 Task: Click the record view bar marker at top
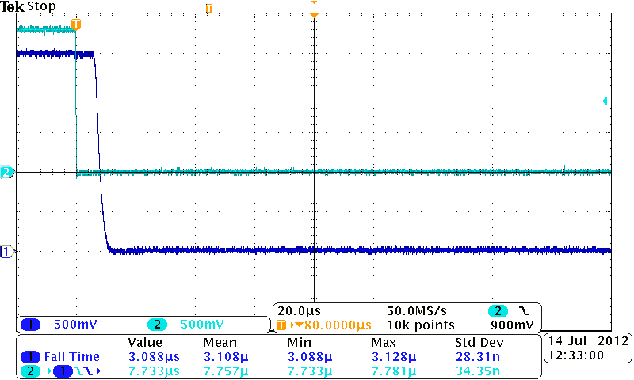click(209, 9)
